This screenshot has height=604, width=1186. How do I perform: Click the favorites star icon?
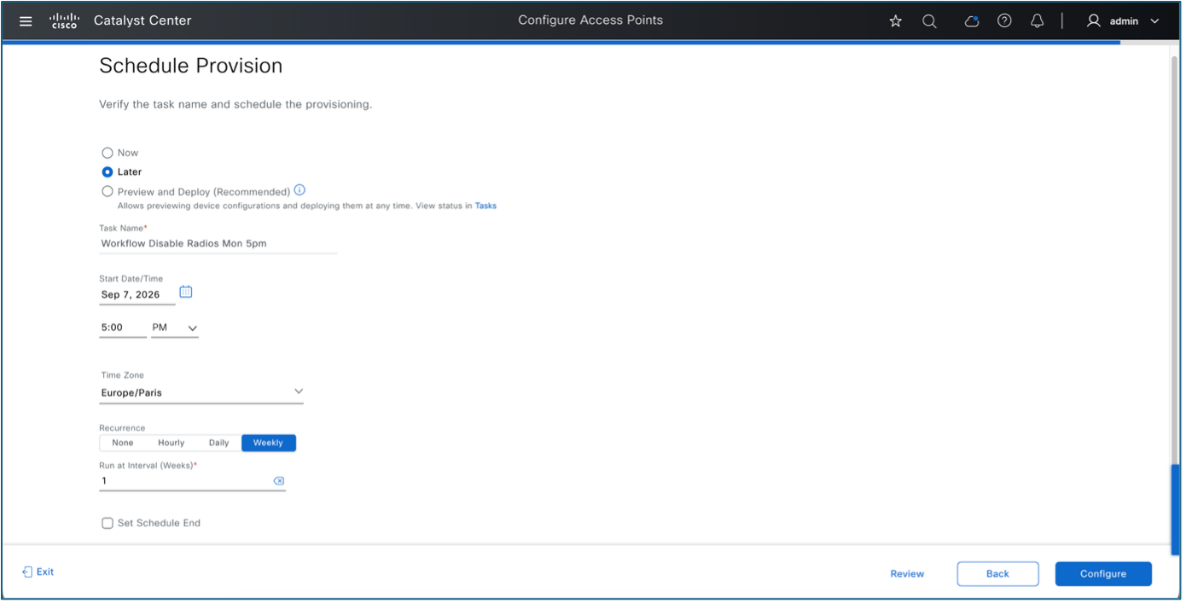point(895,21)
